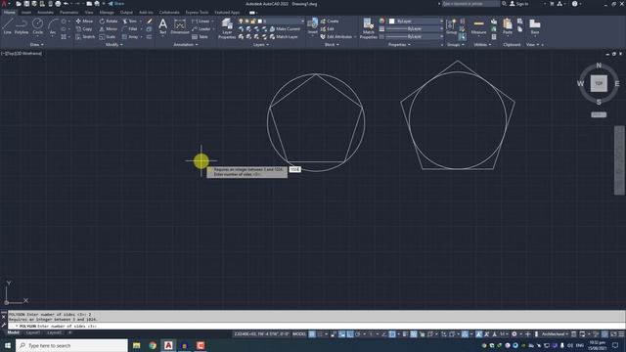
Task: Click the Rotate tool
Action: click(109, 21)
